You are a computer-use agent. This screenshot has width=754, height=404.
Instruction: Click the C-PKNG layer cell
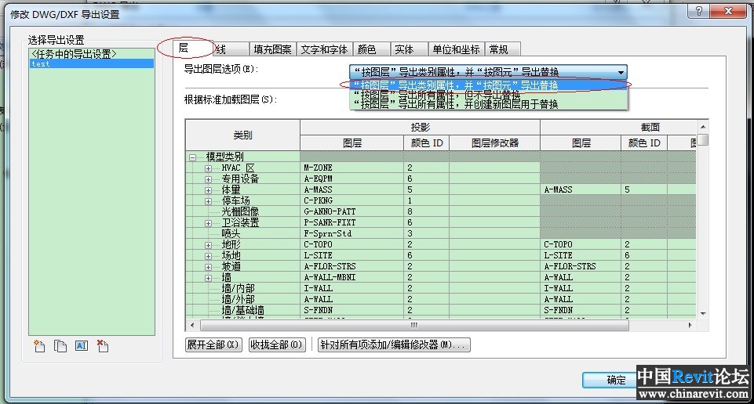(x=352, y=200)
